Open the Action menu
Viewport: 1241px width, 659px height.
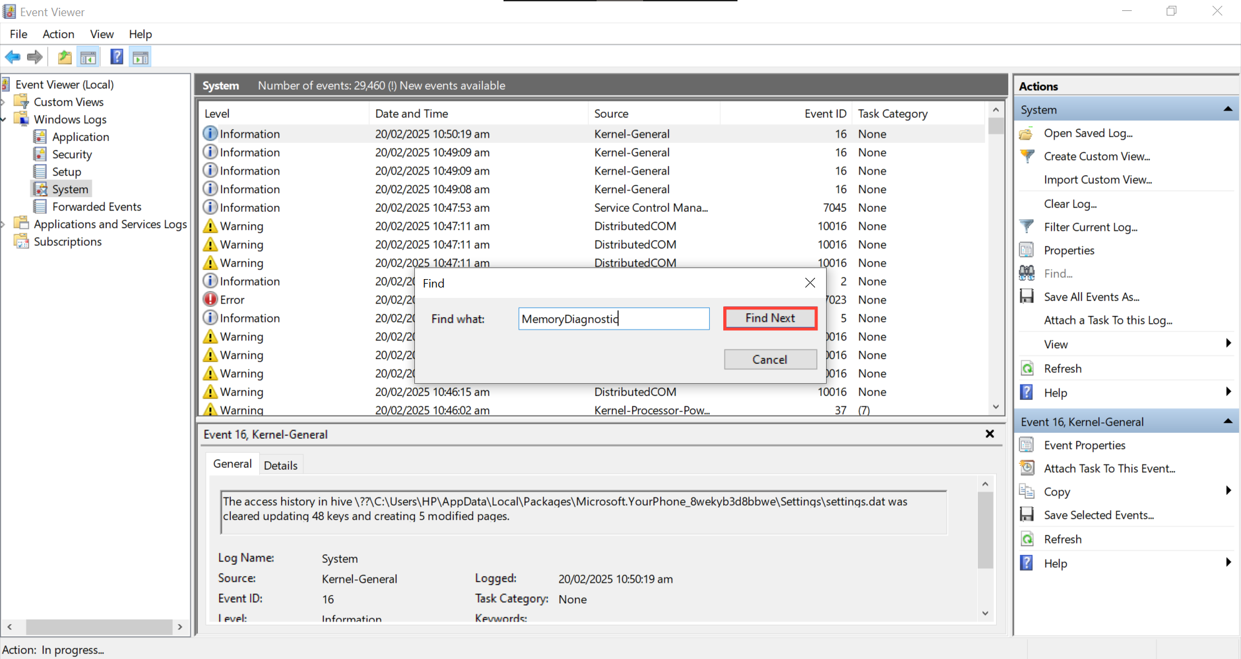point(58,34)
